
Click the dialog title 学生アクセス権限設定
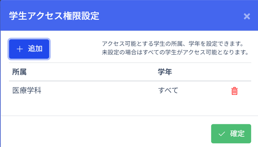54,16
